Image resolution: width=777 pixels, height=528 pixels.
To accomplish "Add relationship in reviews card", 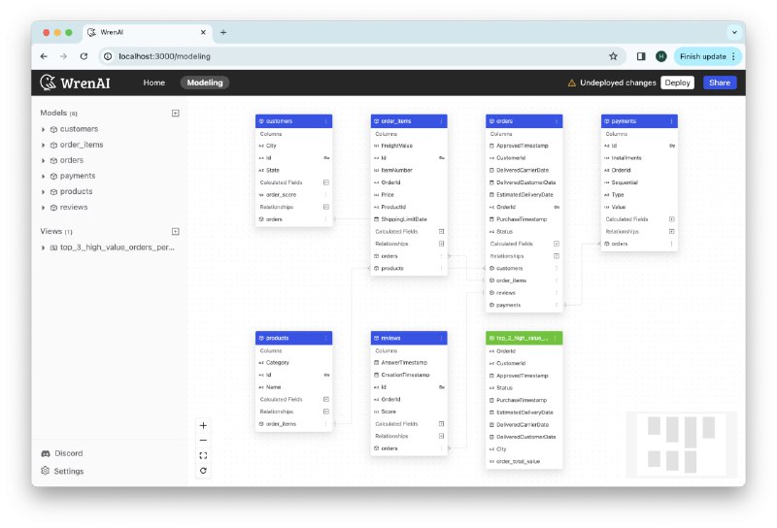I will pos(442,436).
